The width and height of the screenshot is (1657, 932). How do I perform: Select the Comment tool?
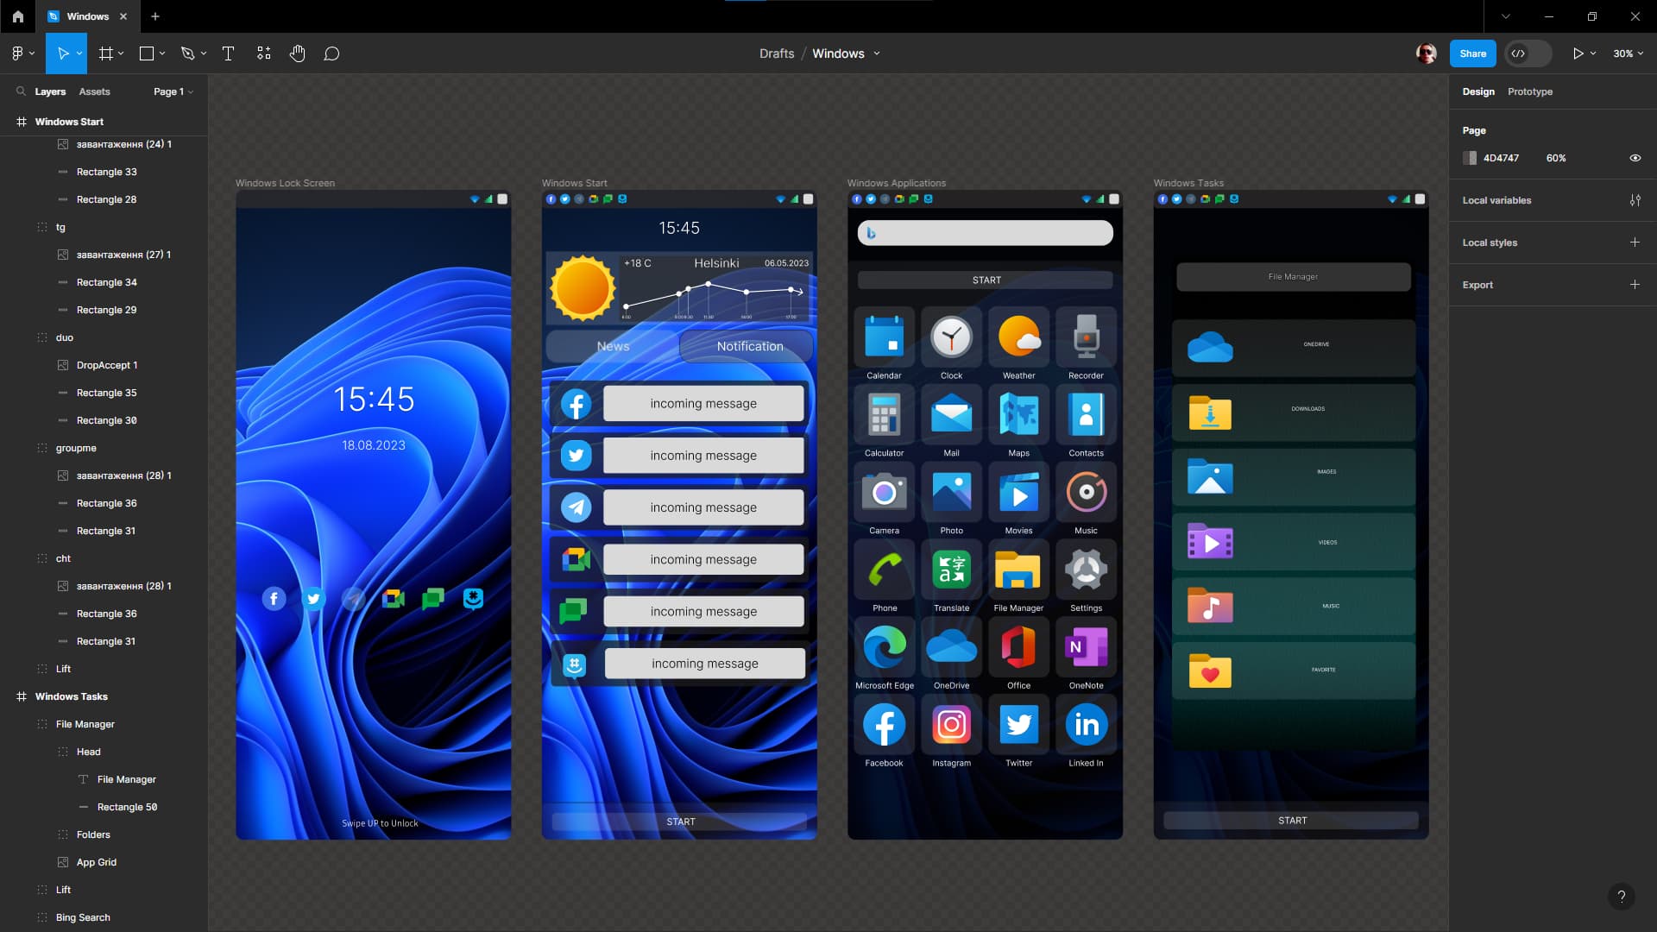331,54
